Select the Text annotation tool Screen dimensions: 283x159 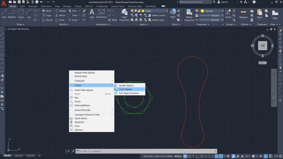pos(92,14)
